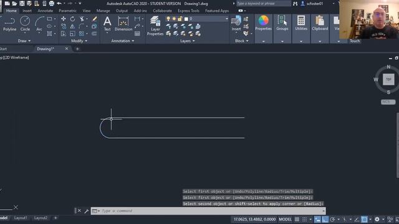Click the TOP face of ViewCube

point(388,79)
